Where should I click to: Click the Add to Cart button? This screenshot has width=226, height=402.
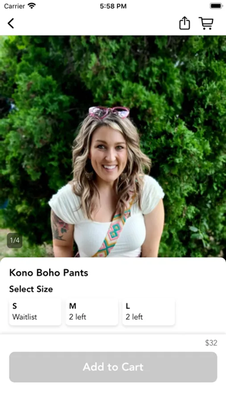113,367
